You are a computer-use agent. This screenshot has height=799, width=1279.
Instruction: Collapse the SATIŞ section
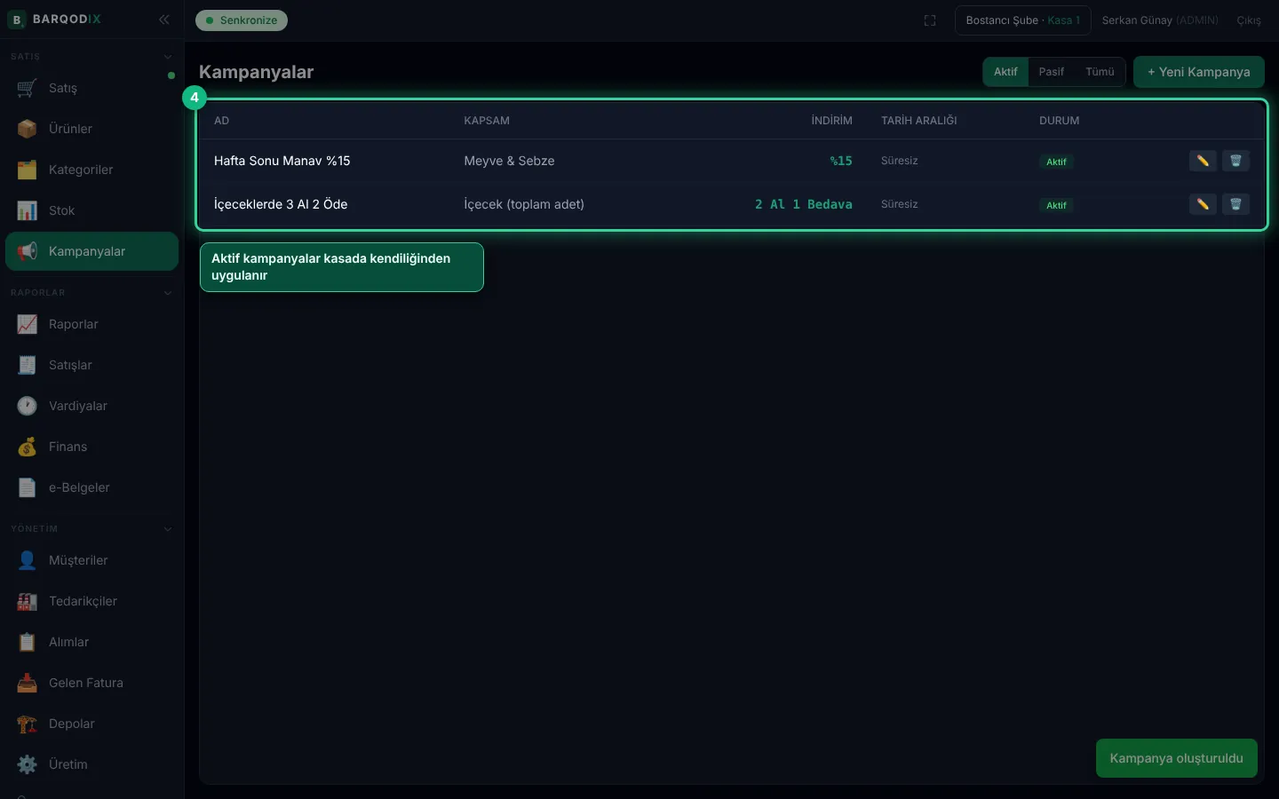click(x=168, y=57)
